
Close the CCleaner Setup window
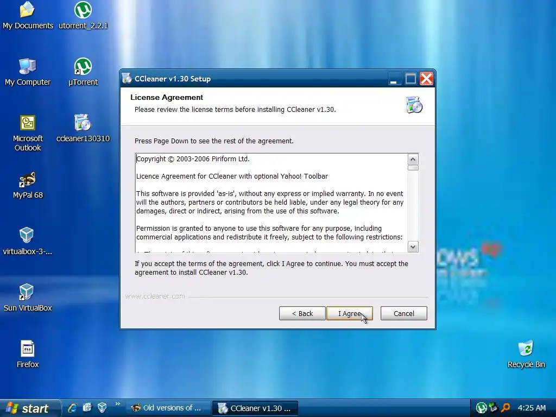pos(426,79)
